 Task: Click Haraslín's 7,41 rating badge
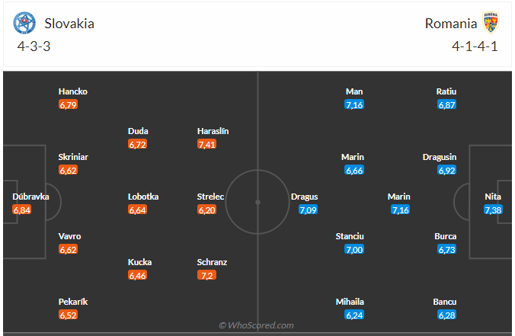[207, 144]
